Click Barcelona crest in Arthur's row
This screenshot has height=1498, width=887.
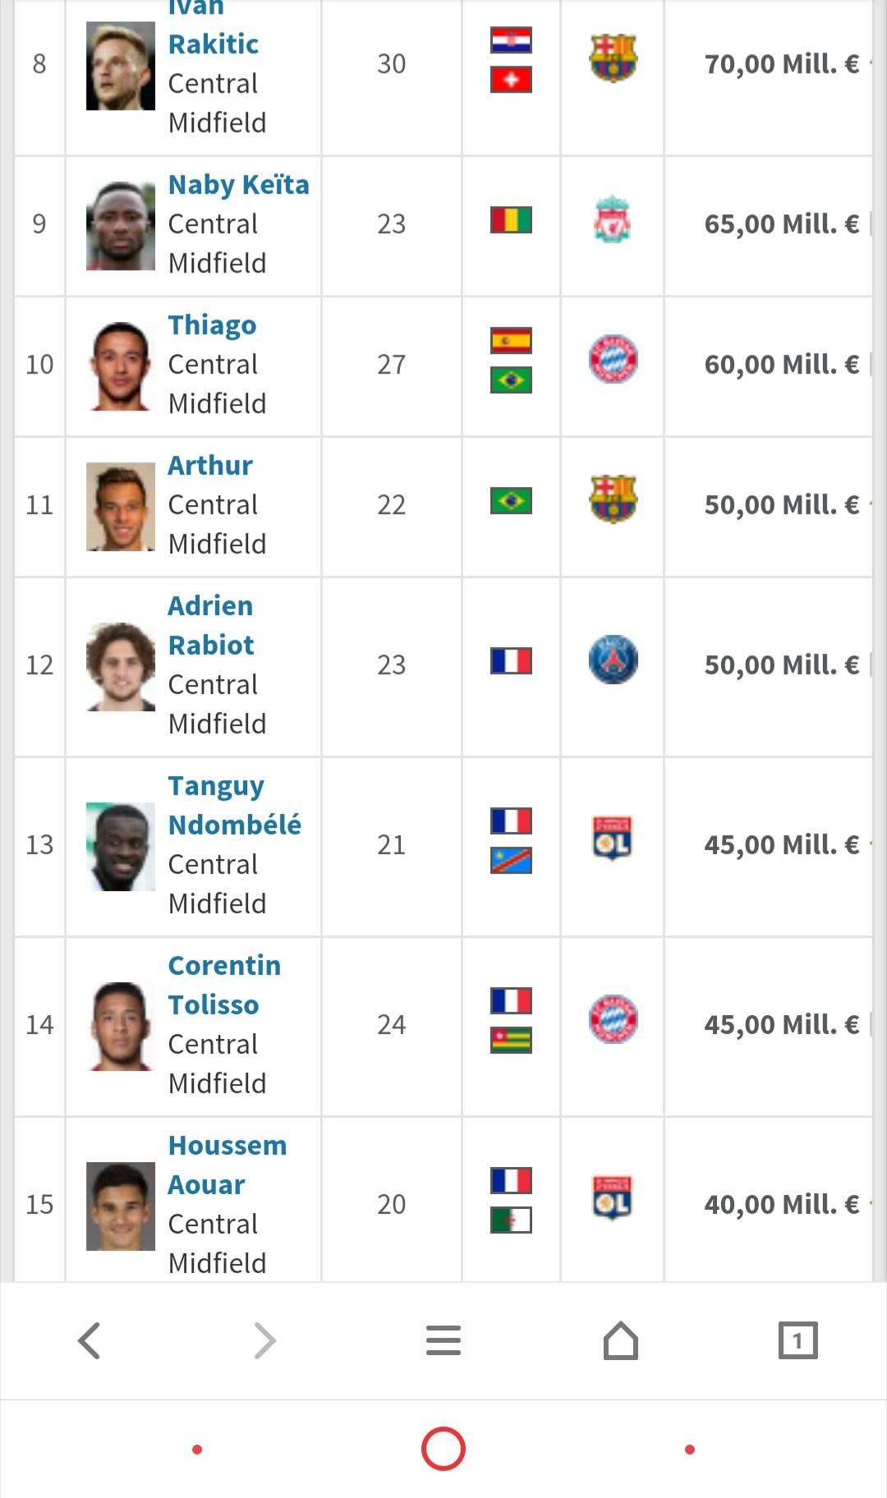[x=614, y=499]
